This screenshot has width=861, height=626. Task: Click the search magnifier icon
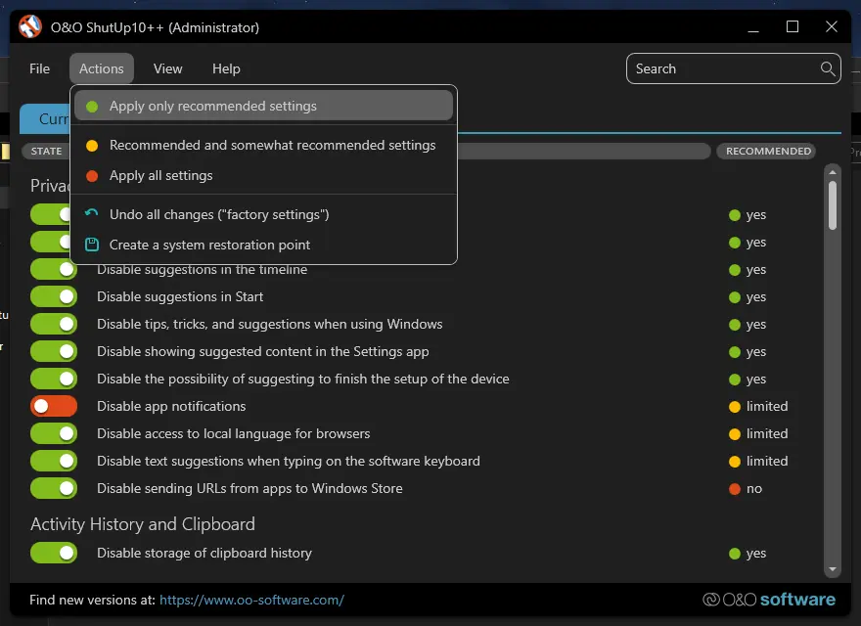[x=828, y=68]
